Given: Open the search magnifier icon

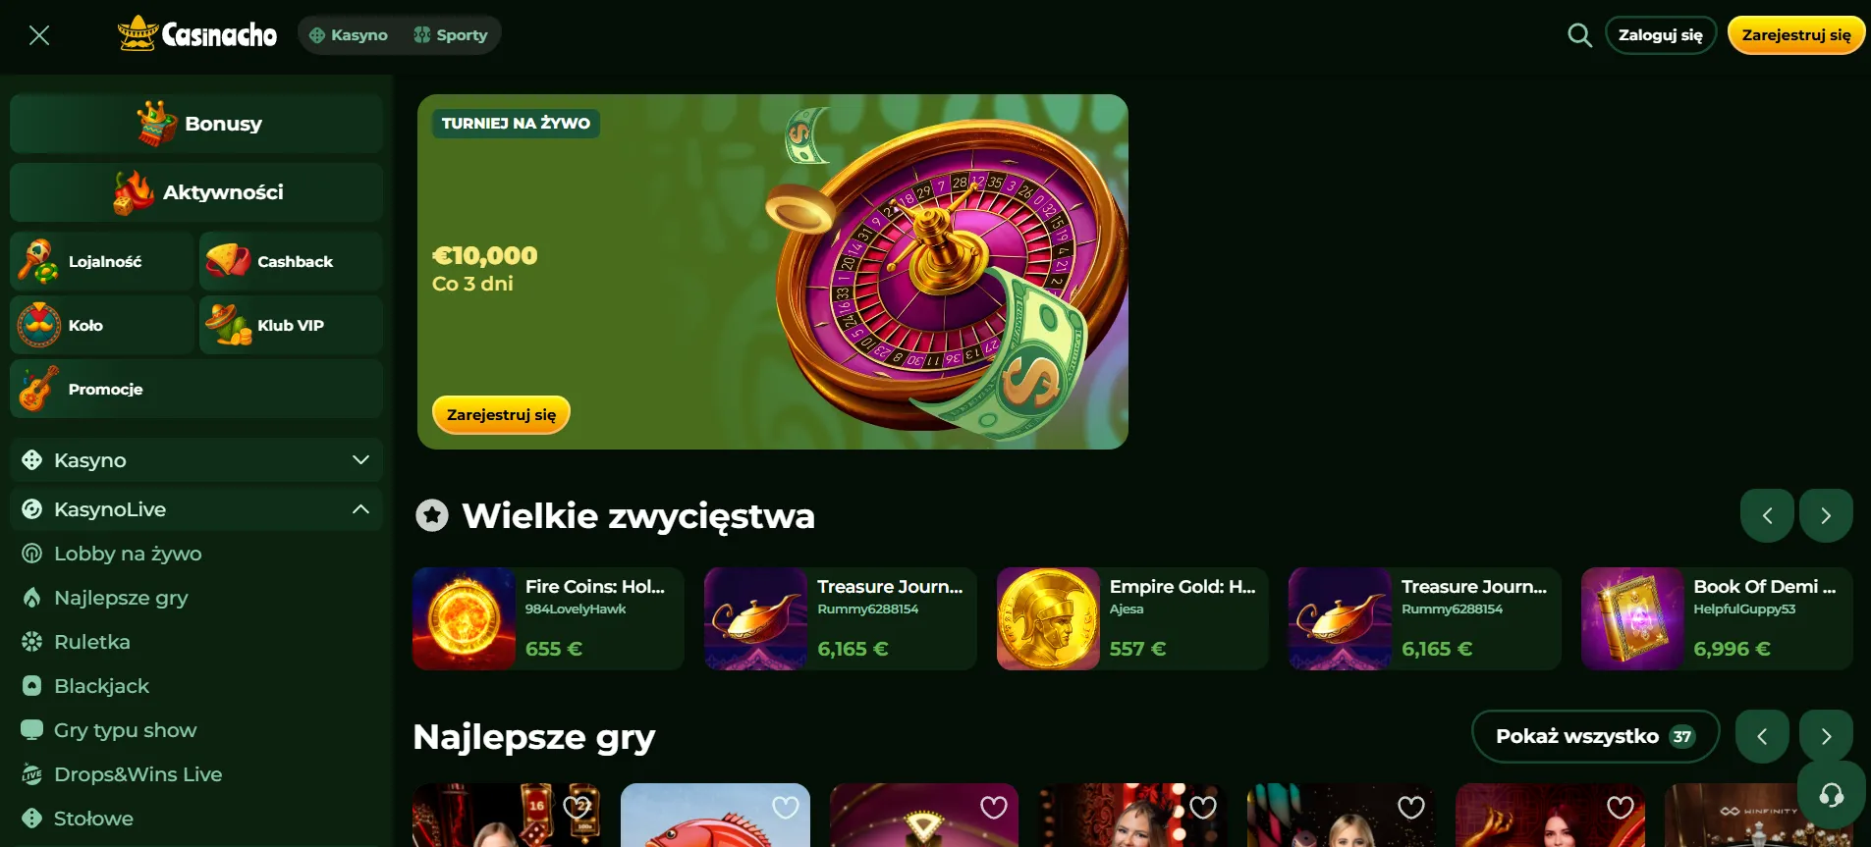Looking at the screenshot, I should 1579,35.
